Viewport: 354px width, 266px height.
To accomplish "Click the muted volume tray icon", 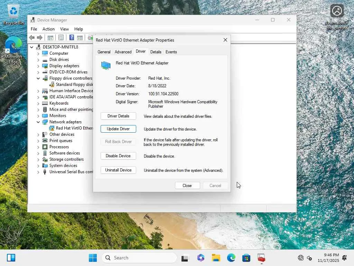I will click(309, 258).
